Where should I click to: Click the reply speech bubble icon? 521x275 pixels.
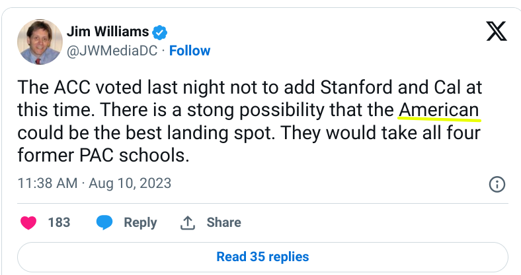coord(104,222)
